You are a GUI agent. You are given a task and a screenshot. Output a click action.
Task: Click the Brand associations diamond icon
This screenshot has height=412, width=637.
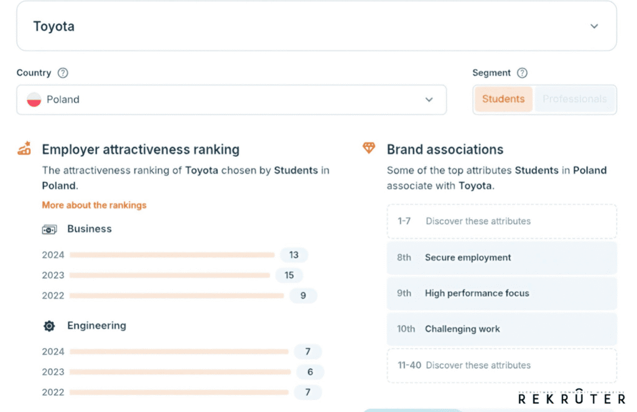coord(369,149)
